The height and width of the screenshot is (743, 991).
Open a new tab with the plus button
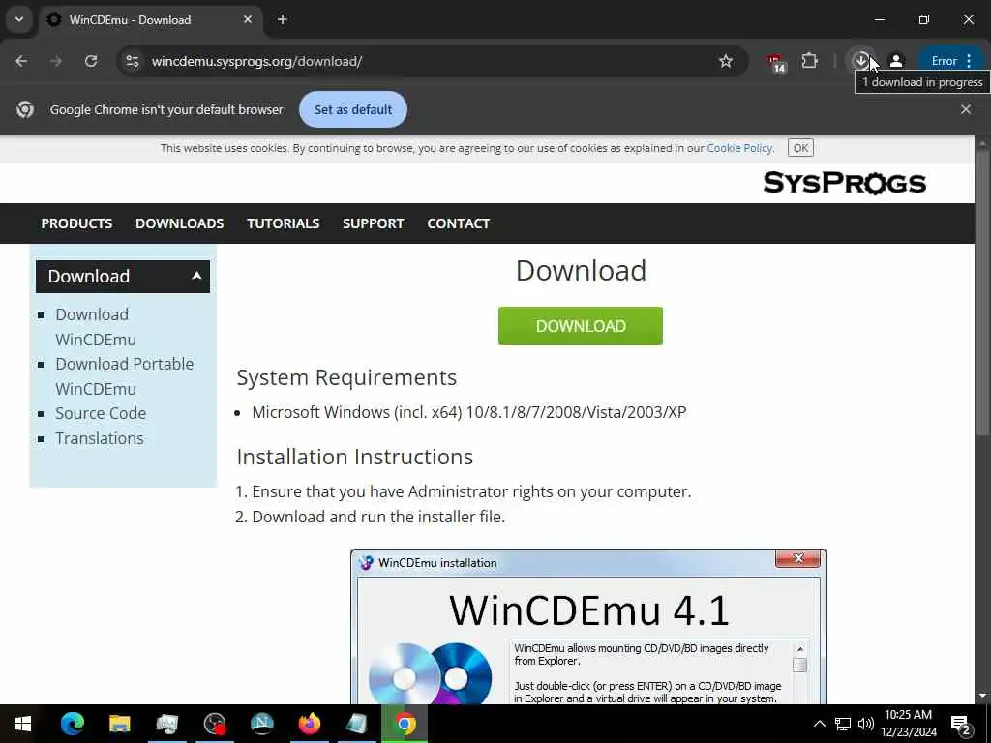[283, 19]
